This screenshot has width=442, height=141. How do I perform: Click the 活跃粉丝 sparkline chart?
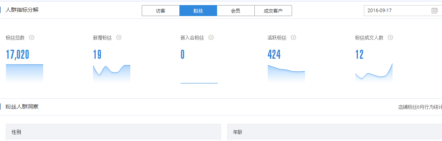[286, 74]
